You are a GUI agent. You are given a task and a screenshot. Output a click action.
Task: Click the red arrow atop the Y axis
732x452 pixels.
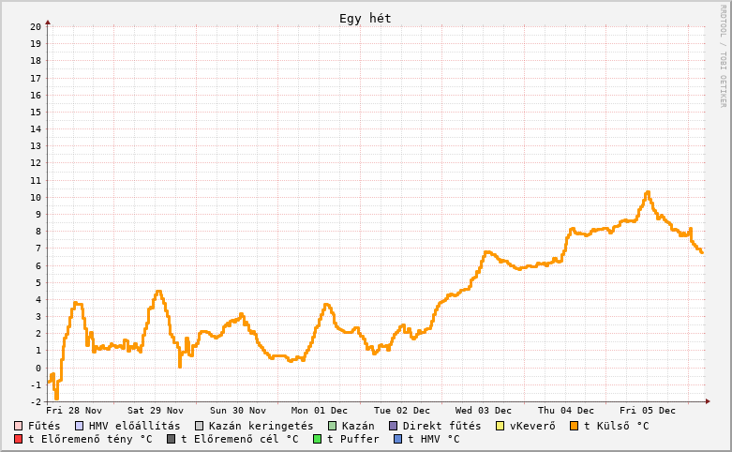point(48,22)
